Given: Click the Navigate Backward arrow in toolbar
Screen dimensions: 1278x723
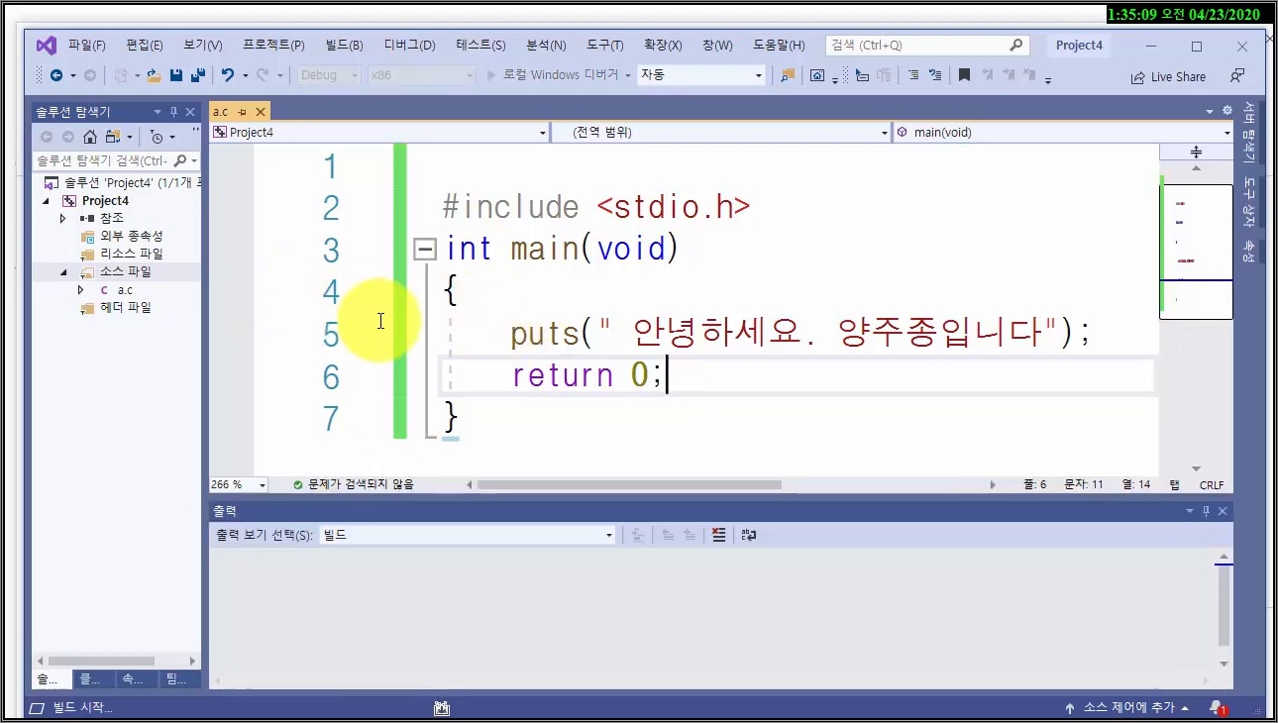Looking at the screenshot, I should pyautogui.click(x=56, y=75).
